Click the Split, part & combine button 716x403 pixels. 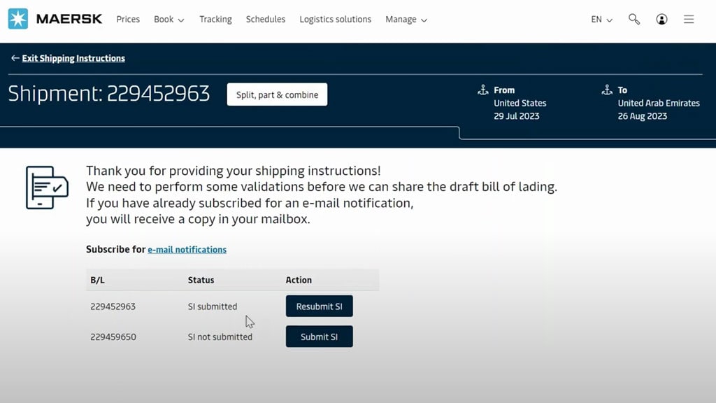point(277,94)
